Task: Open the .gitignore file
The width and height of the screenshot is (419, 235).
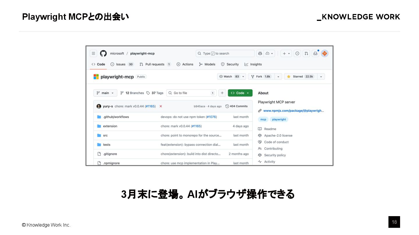Action: [110, 154]
